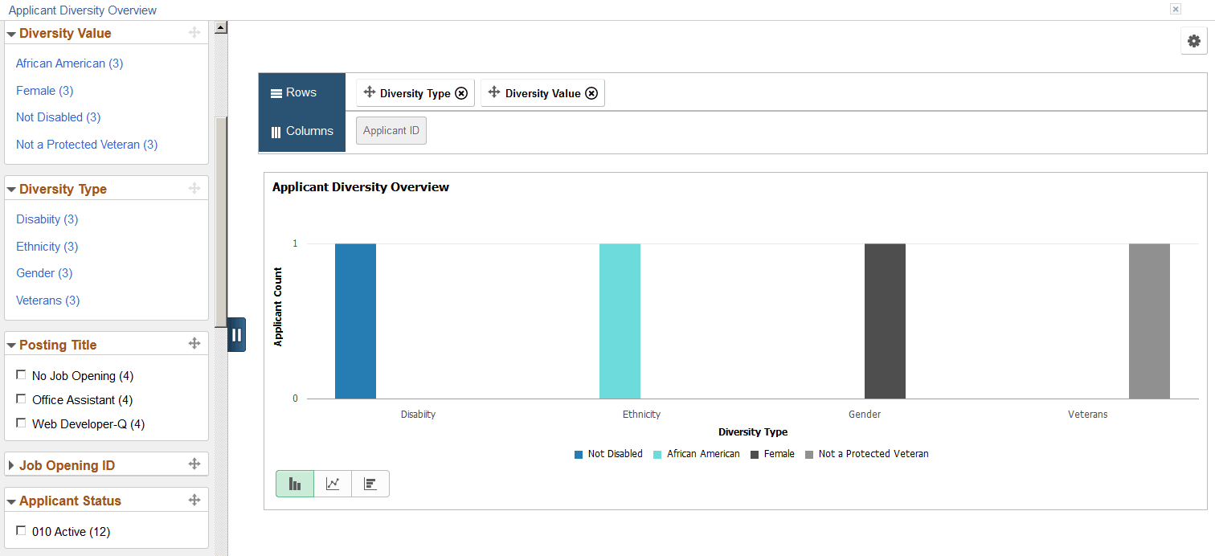The image size is (1215, 556).
Task: Enable the 010 Active applicant status filter
Action: 21,529
